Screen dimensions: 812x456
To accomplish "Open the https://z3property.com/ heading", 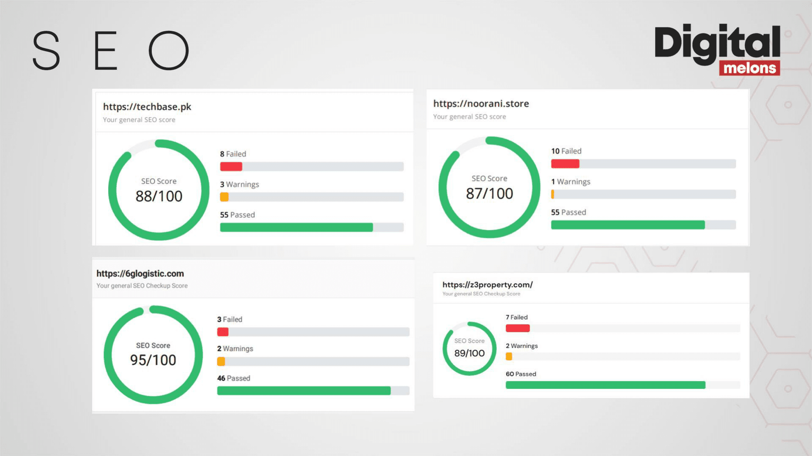I will click(x=487, y=285).
